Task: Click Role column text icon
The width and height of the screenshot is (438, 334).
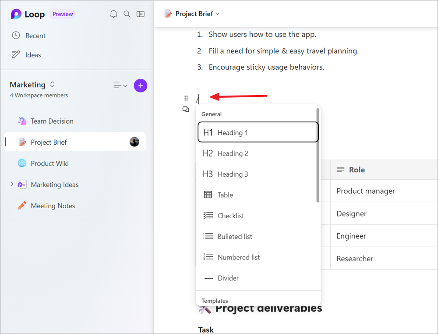Action: (x=340, y=170)
